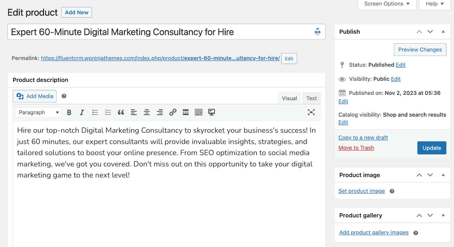The image size is (454, 247).
Task: Click the blue Update button
Action: pyautogui.click(x=432, y=148)
